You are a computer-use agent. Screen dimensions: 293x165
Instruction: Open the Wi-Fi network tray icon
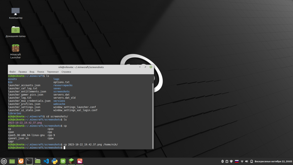click(x=242, y=161)
